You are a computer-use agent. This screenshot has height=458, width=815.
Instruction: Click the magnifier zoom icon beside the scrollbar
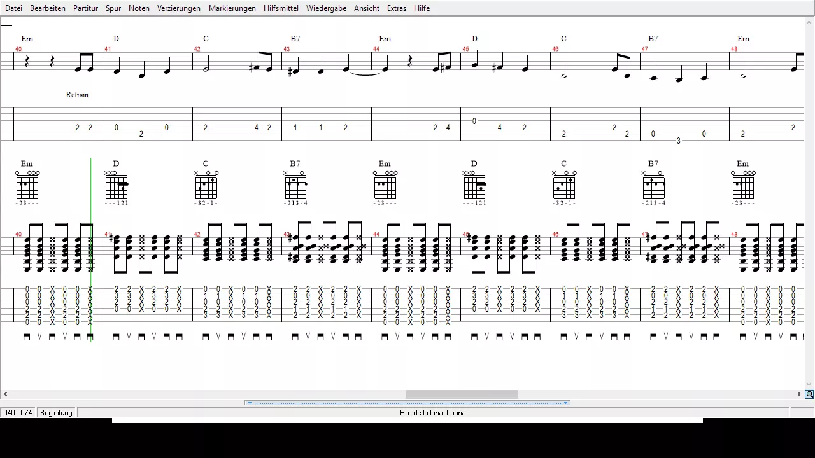pos(809,394)
